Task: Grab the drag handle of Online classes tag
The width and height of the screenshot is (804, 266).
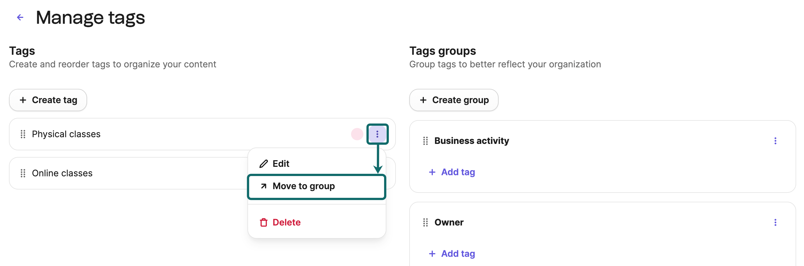Action: click(x=22, y=173)
